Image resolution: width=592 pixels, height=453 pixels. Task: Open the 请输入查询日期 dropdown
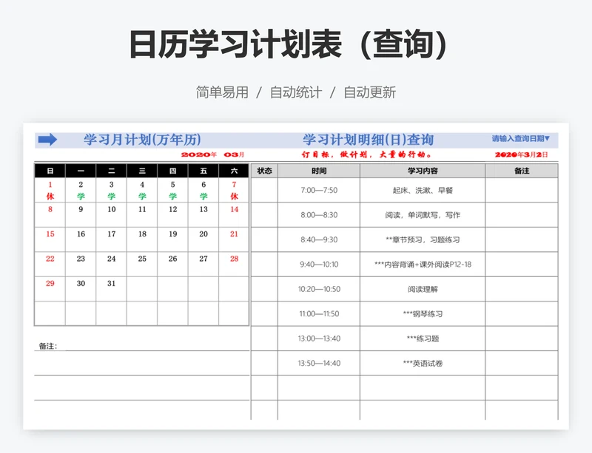(x=521, y=139)
